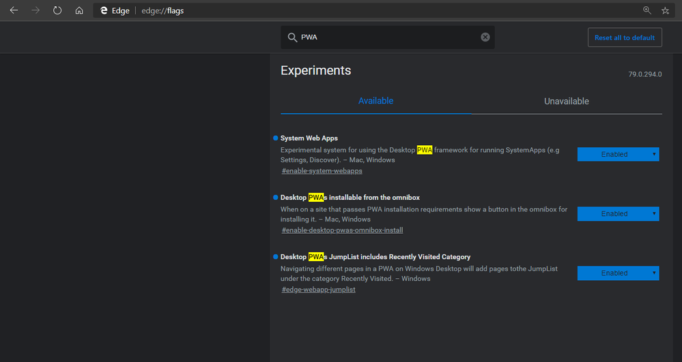Image resolution: width=682 pixels, height=362 pixels.
Task: Click the JumpList description about Recently Visited
Action: pyautogui.click(x=419, y=274)
